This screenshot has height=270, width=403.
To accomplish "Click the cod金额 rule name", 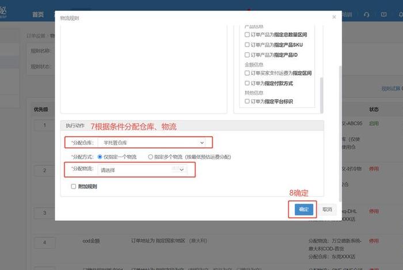I will pos(91,241).
